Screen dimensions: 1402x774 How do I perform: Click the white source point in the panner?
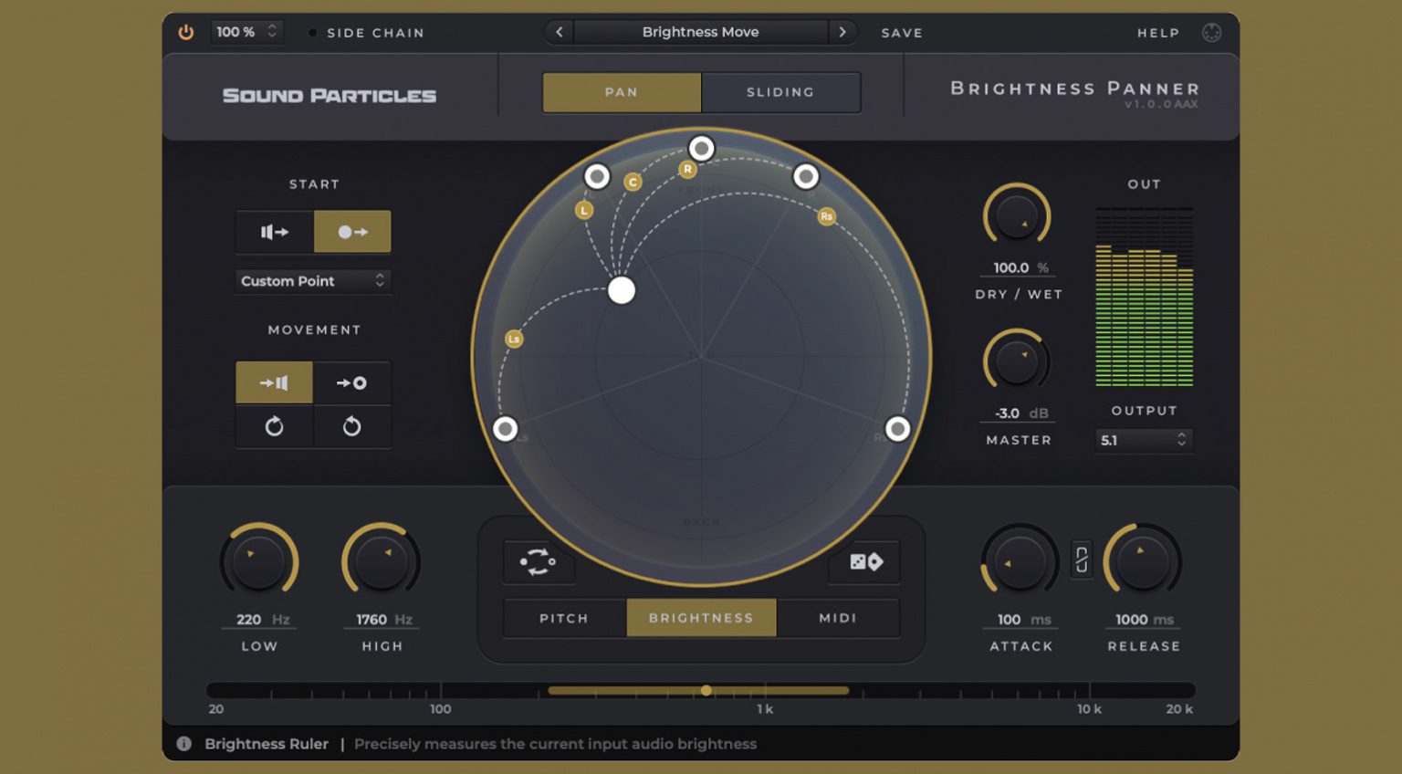pos(622,290)
